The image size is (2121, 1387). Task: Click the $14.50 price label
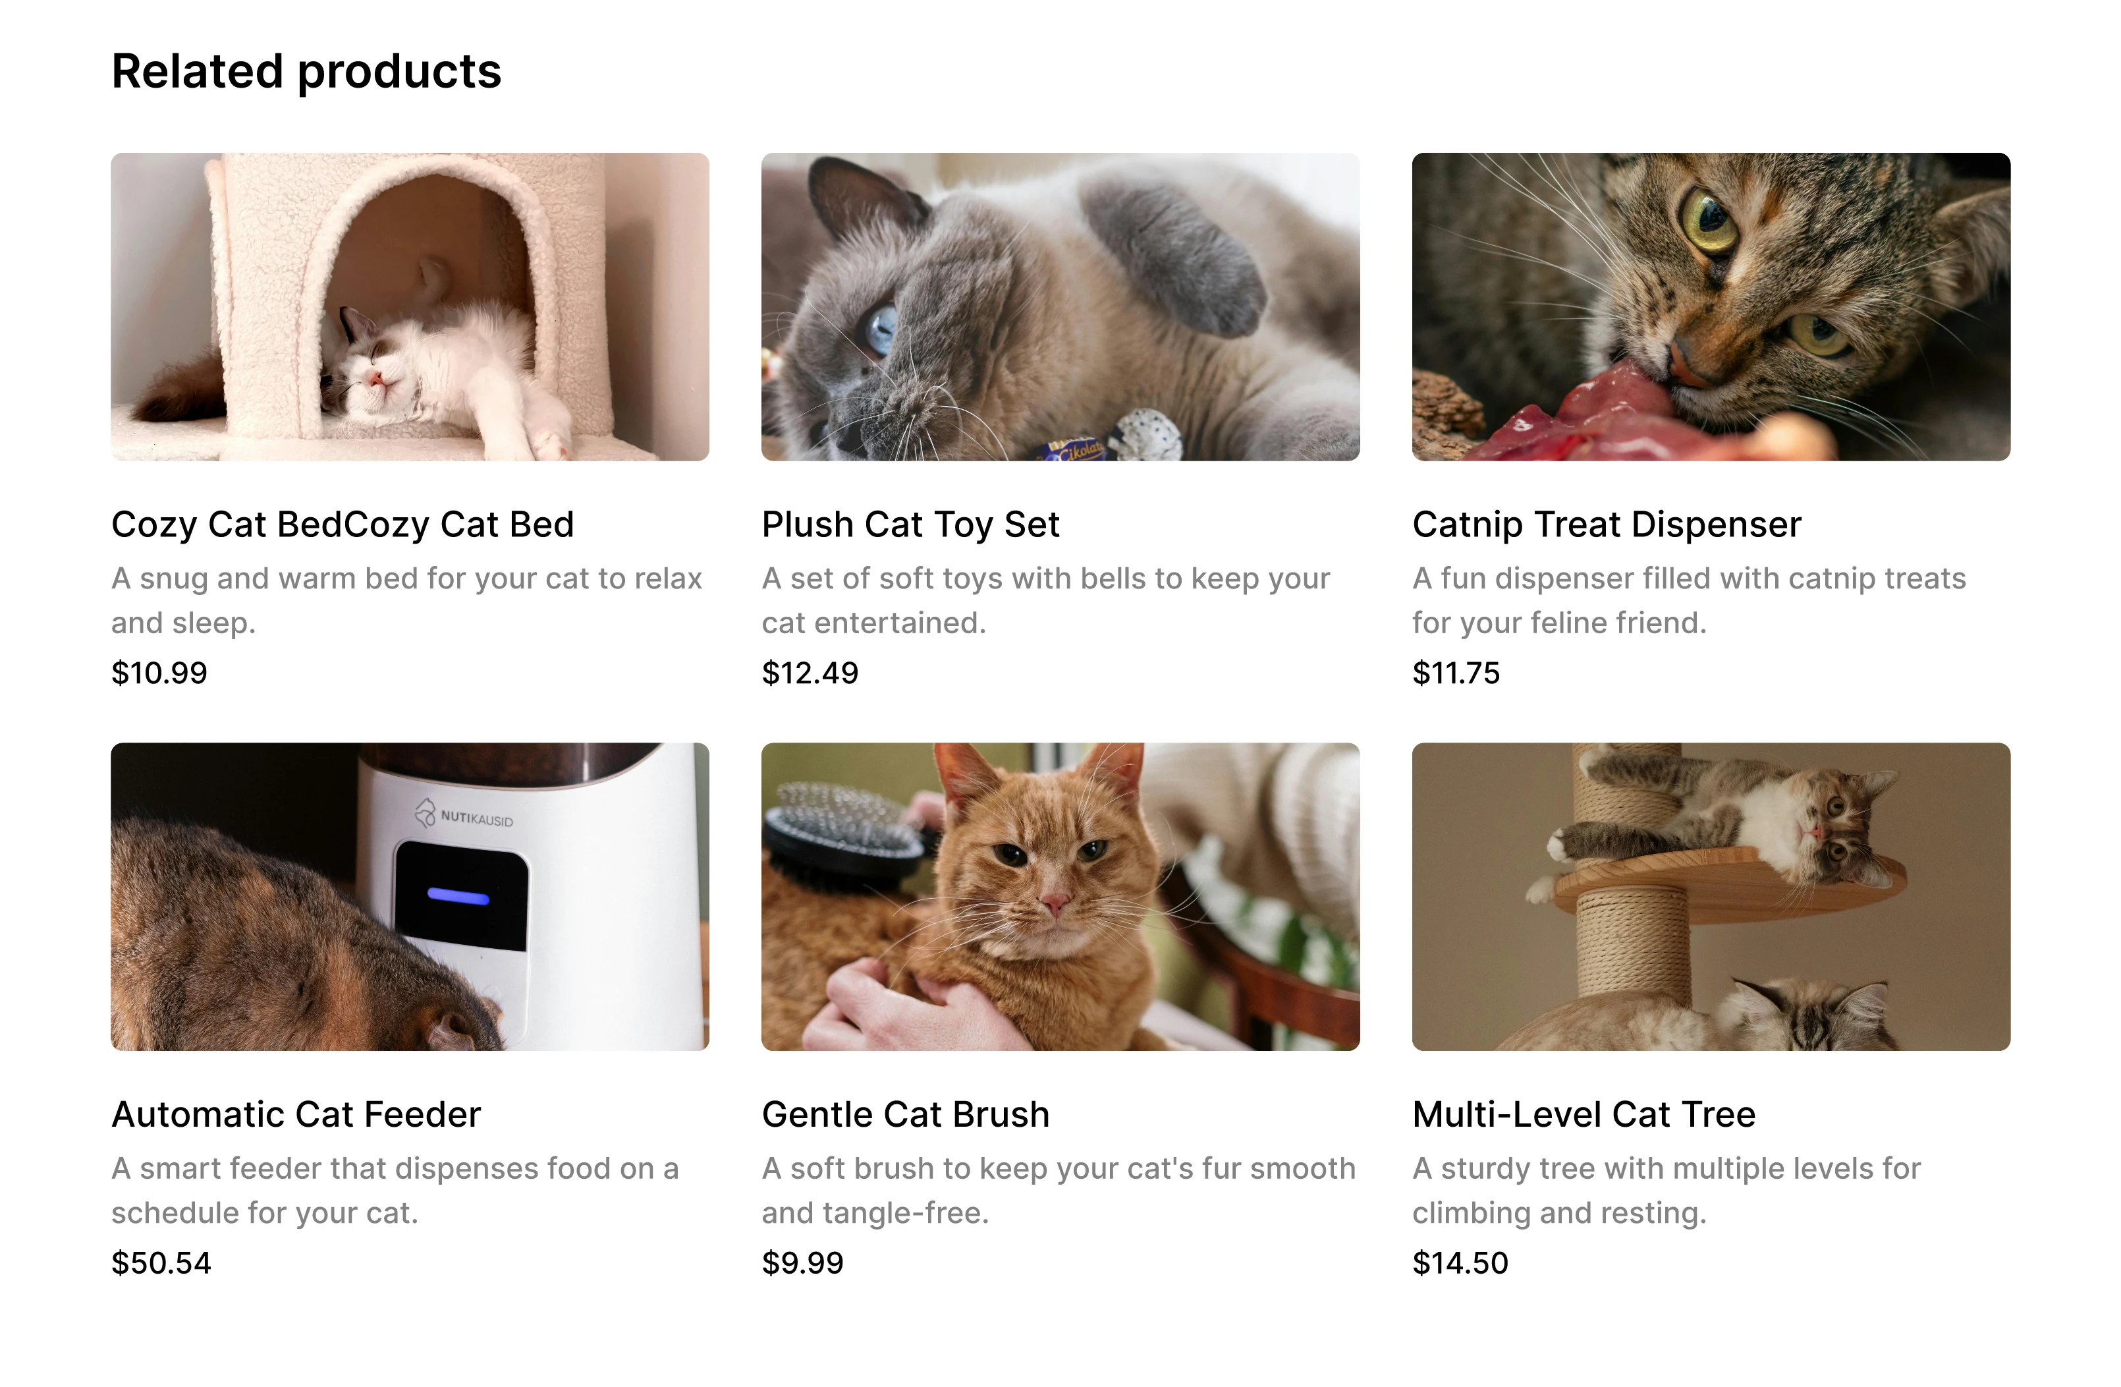click(1460, 1263)
